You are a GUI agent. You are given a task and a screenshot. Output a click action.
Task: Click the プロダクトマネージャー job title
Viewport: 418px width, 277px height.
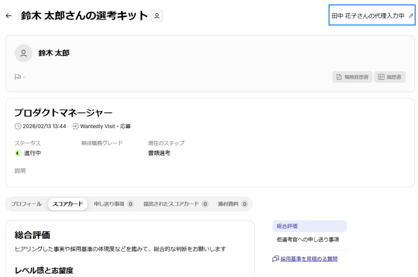point(63,113)
